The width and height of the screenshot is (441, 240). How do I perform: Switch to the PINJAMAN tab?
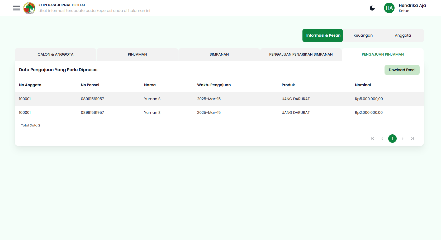pyautogui.click(x=137, y=54)
